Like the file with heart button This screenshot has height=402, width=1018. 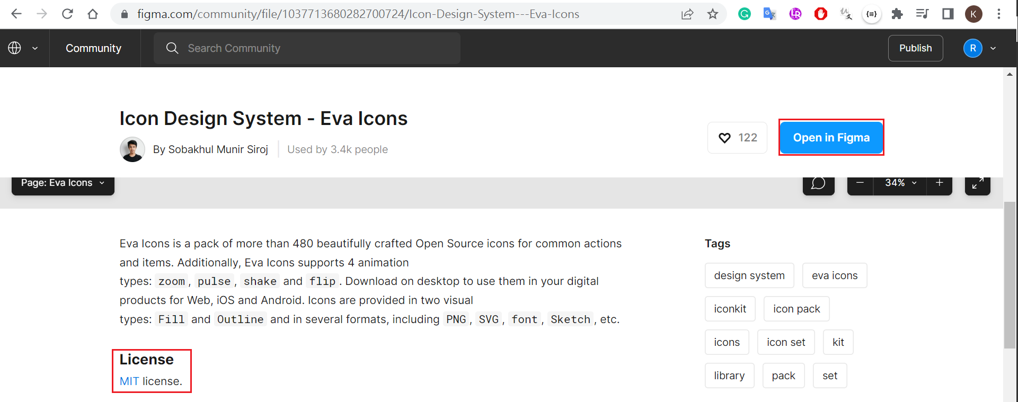(737, 138)
